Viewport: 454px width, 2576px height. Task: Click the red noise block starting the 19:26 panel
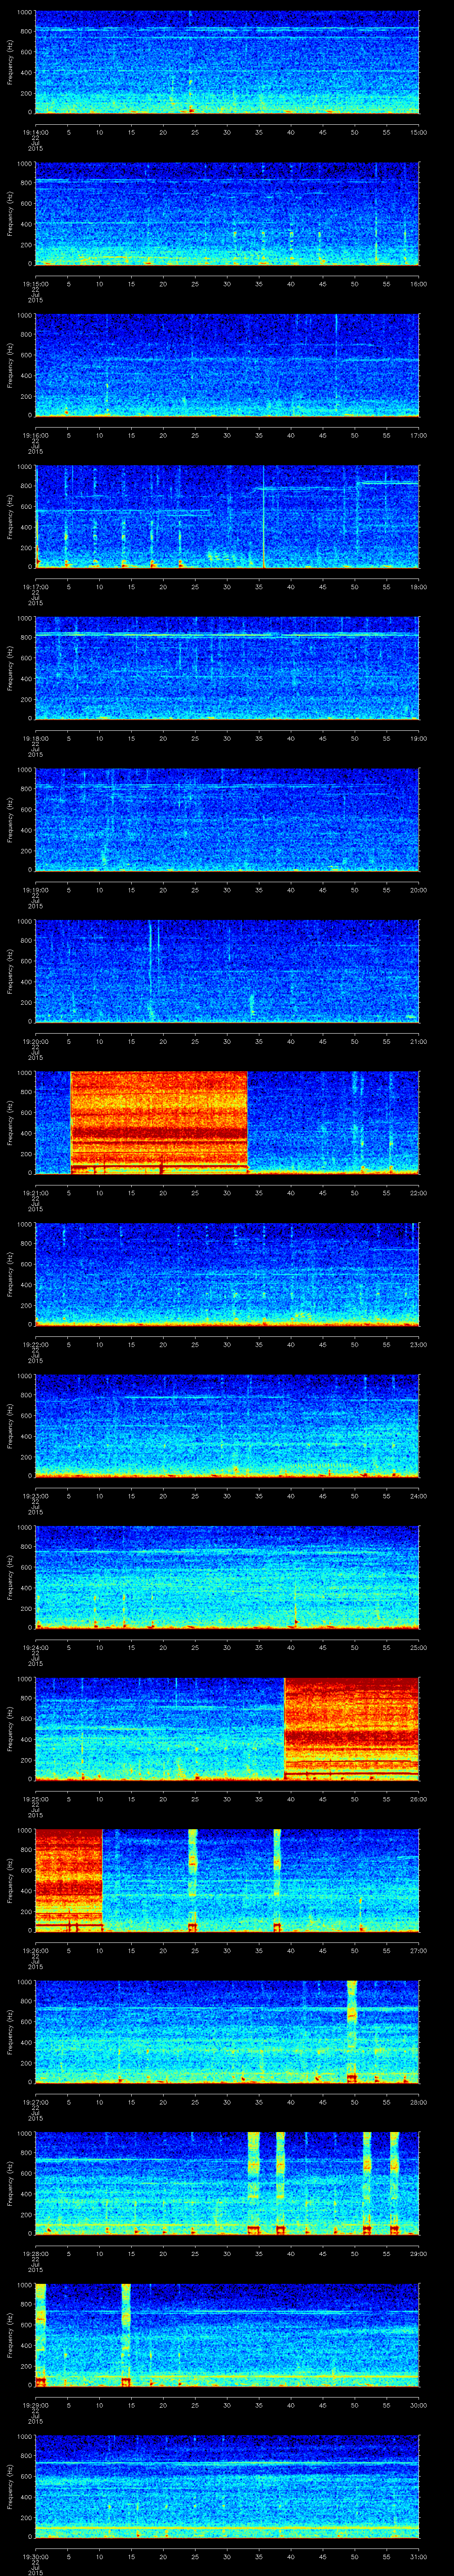point(69,1880)
